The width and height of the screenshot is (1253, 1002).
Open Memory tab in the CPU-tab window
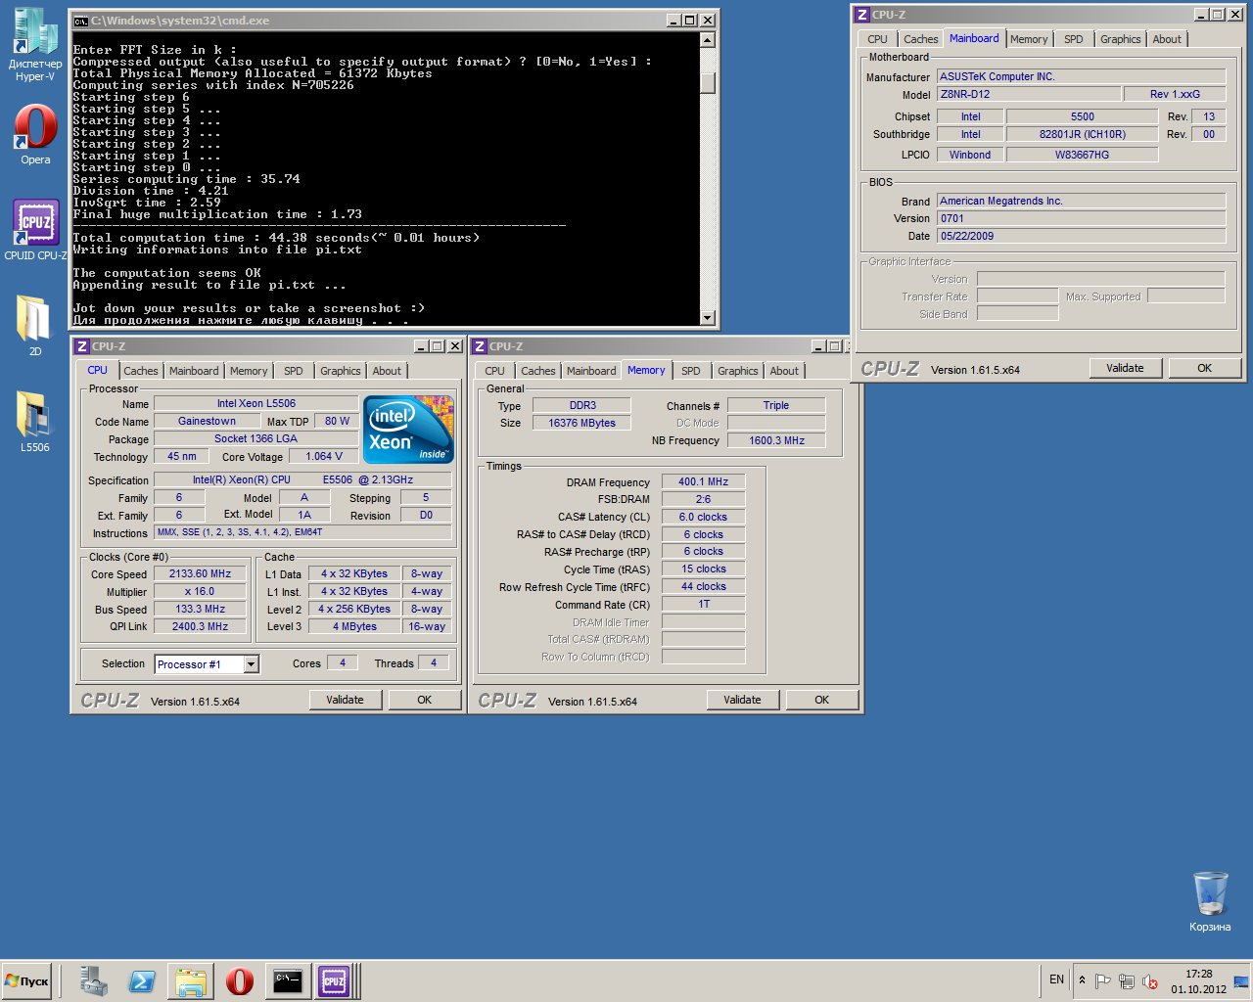click(249, 371)
